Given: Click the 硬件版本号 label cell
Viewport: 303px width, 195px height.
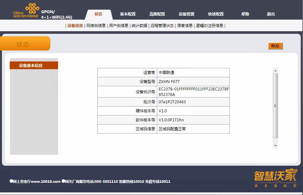Looking at the screenshot, I should [x=127, y=111].
